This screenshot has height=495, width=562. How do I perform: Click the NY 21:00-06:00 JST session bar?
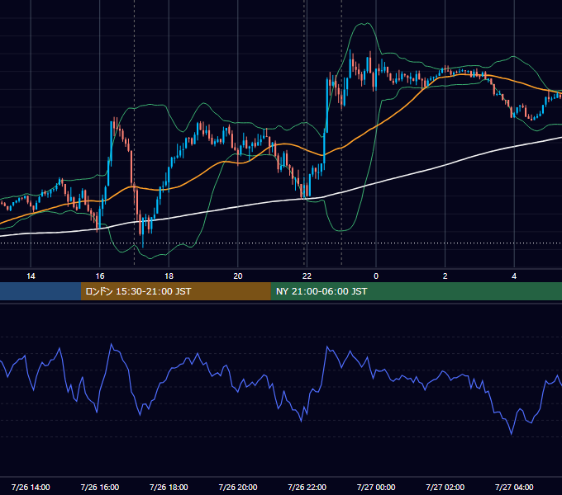[x=416, y=291]
